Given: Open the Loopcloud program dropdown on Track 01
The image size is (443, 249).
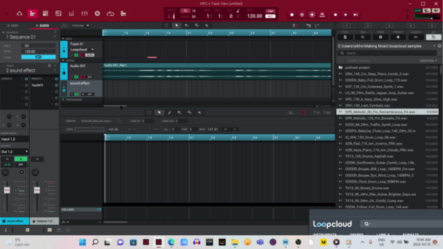Looking at the screenshot, I should pos(82,49).
